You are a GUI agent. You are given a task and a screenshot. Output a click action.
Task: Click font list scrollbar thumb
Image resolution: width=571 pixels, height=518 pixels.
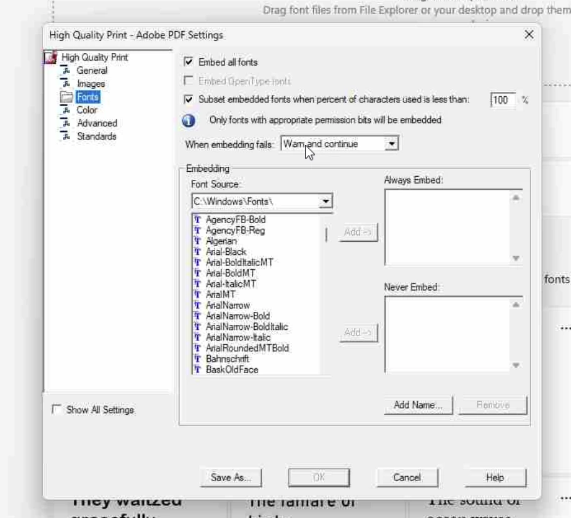[326, 234]
